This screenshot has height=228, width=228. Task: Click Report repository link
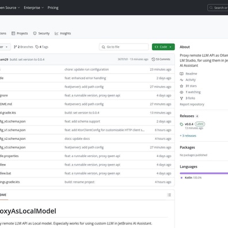coord(192,104)
